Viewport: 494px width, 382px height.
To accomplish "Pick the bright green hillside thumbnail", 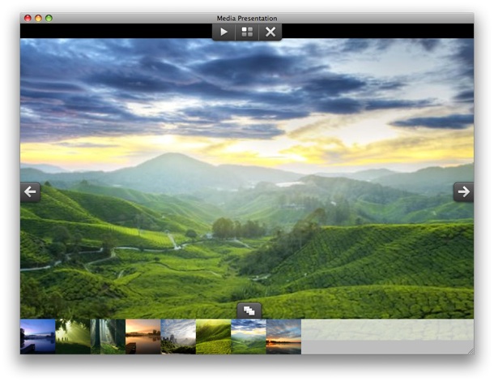I will (213, 337).
